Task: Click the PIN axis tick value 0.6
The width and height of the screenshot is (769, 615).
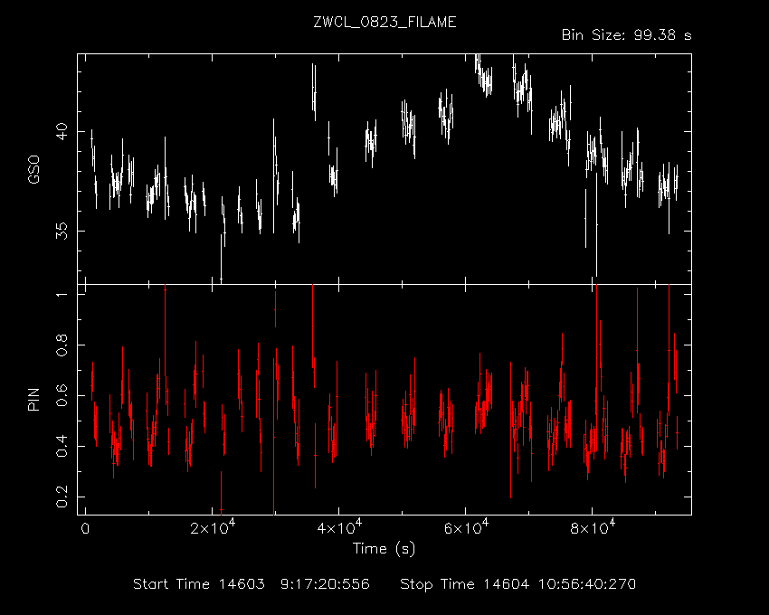Action: [62, 396]
